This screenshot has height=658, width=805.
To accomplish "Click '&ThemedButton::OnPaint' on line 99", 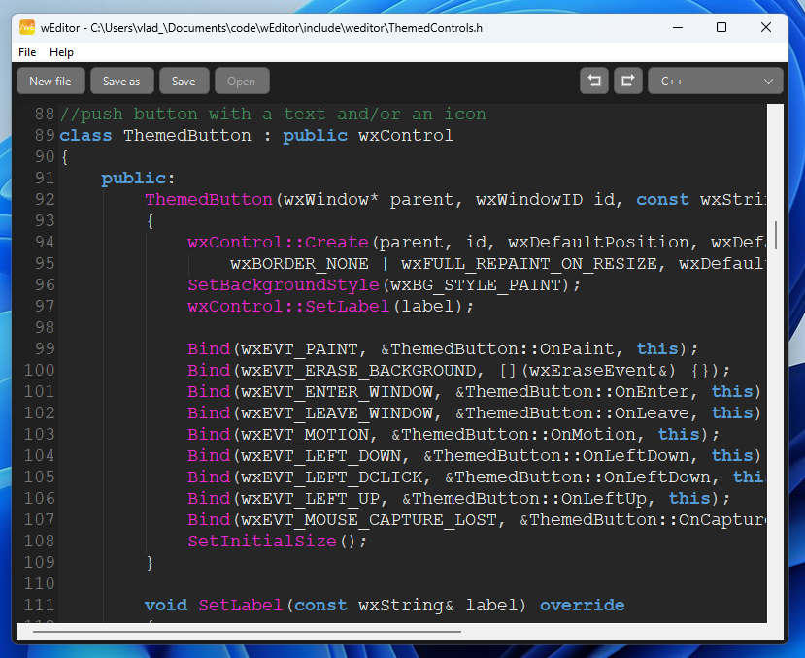I will click(x=497, y=349).
